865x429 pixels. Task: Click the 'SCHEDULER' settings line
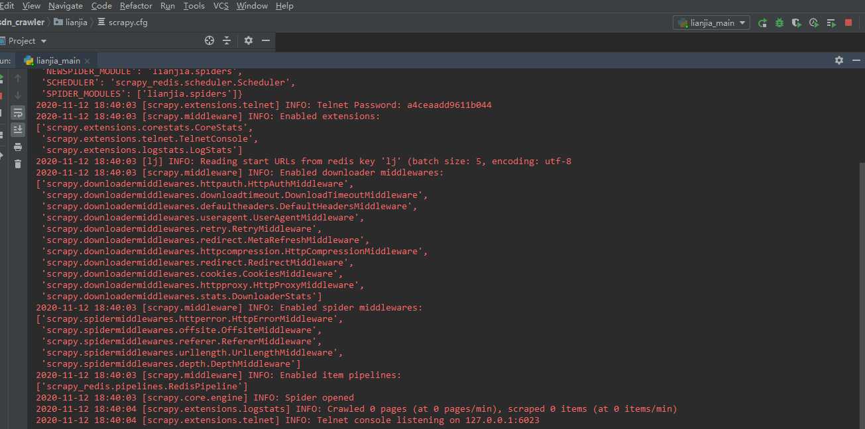(x=168, y=82)
